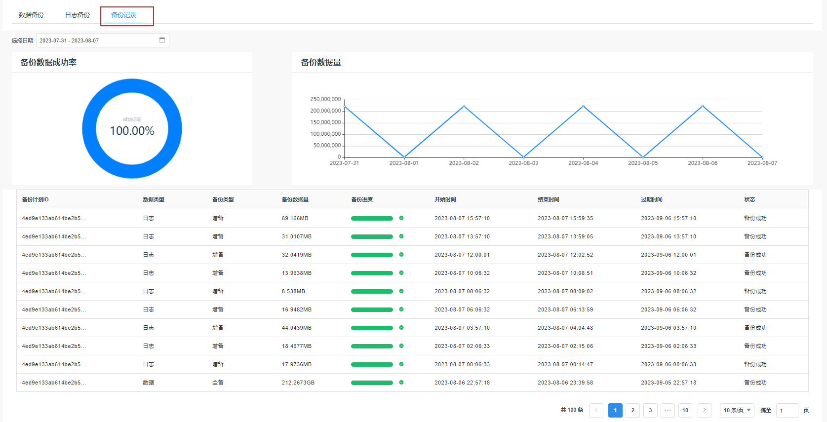Click plan ID in the 212.2673GB row
The height and width of the screenshot is (422, 827).
coord(54,383)
